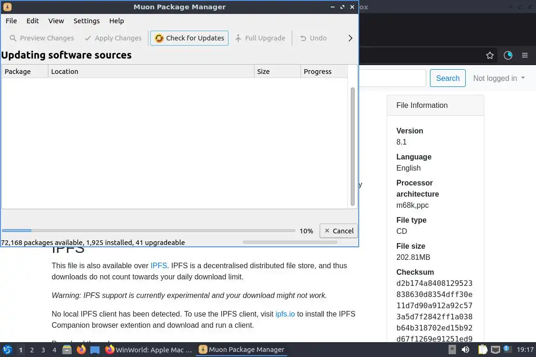Click Preview Changes toolbar button
The width and height of the screenshot is (536, 357).
(42, 38)
